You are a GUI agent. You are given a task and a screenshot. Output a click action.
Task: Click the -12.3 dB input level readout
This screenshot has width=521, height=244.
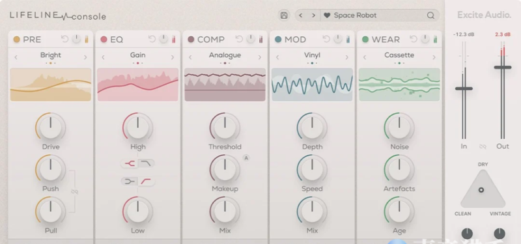pyautogui.click(x=464, y=34)
